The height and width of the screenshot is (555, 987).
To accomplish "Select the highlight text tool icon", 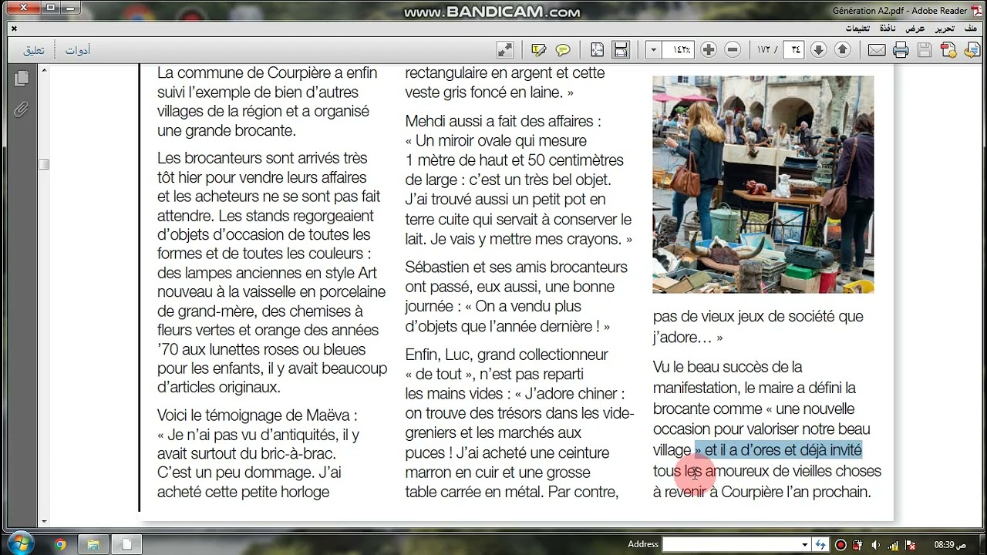I will click(x=538, y=50).
